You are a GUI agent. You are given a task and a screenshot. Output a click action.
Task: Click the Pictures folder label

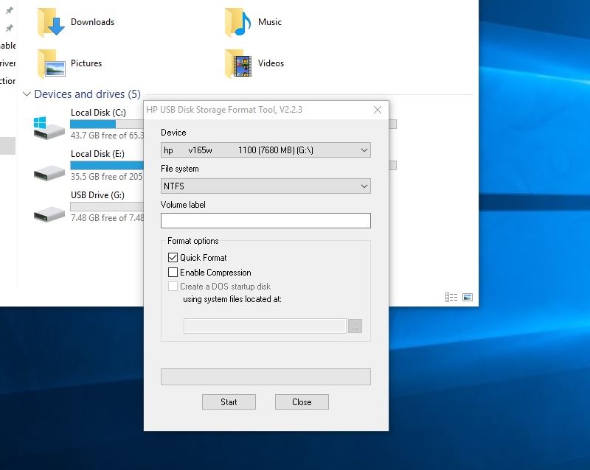86,63
